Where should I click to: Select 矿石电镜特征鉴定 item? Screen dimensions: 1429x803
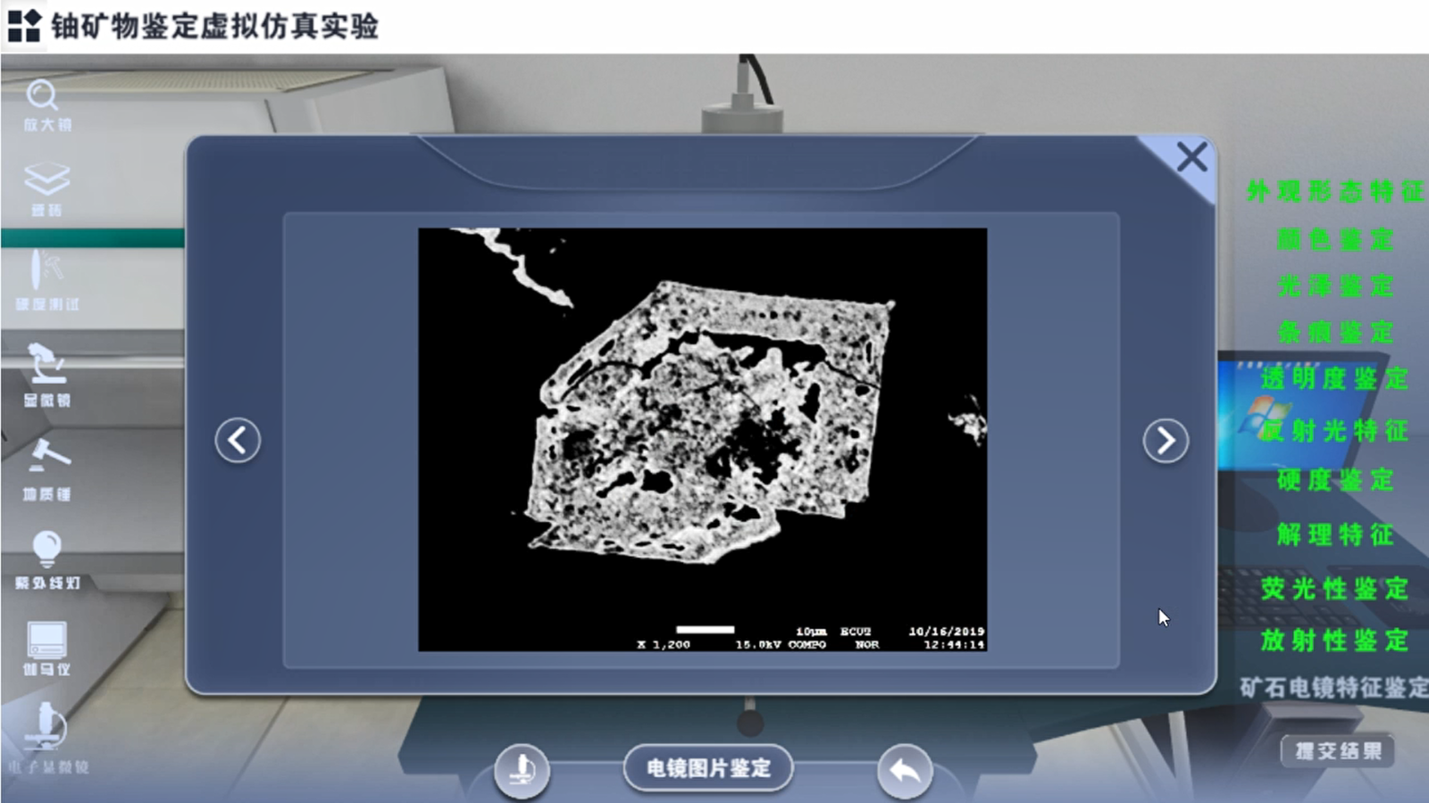(x=1334, y=687)
